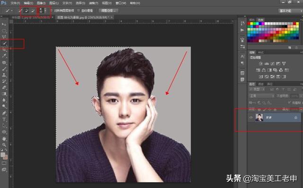Open the Actions panel play icon
This screenshot has height=188, width=303.
[x=242, y=30]
